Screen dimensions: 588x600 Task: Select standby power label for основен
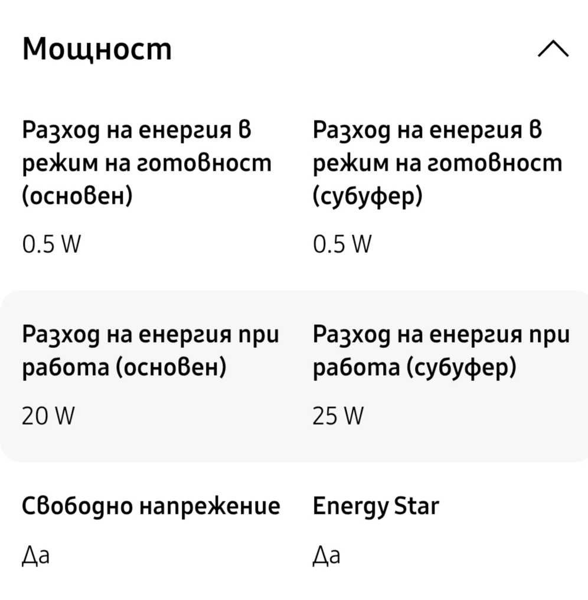146,164
